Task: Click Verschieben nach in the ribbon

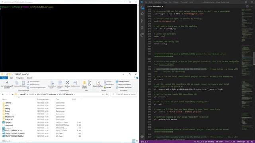Action: click(x=52, y=84)
